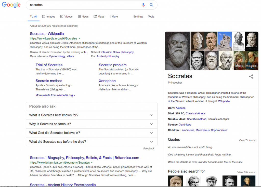Open the Sophroniscus link

tap(219, 130)
